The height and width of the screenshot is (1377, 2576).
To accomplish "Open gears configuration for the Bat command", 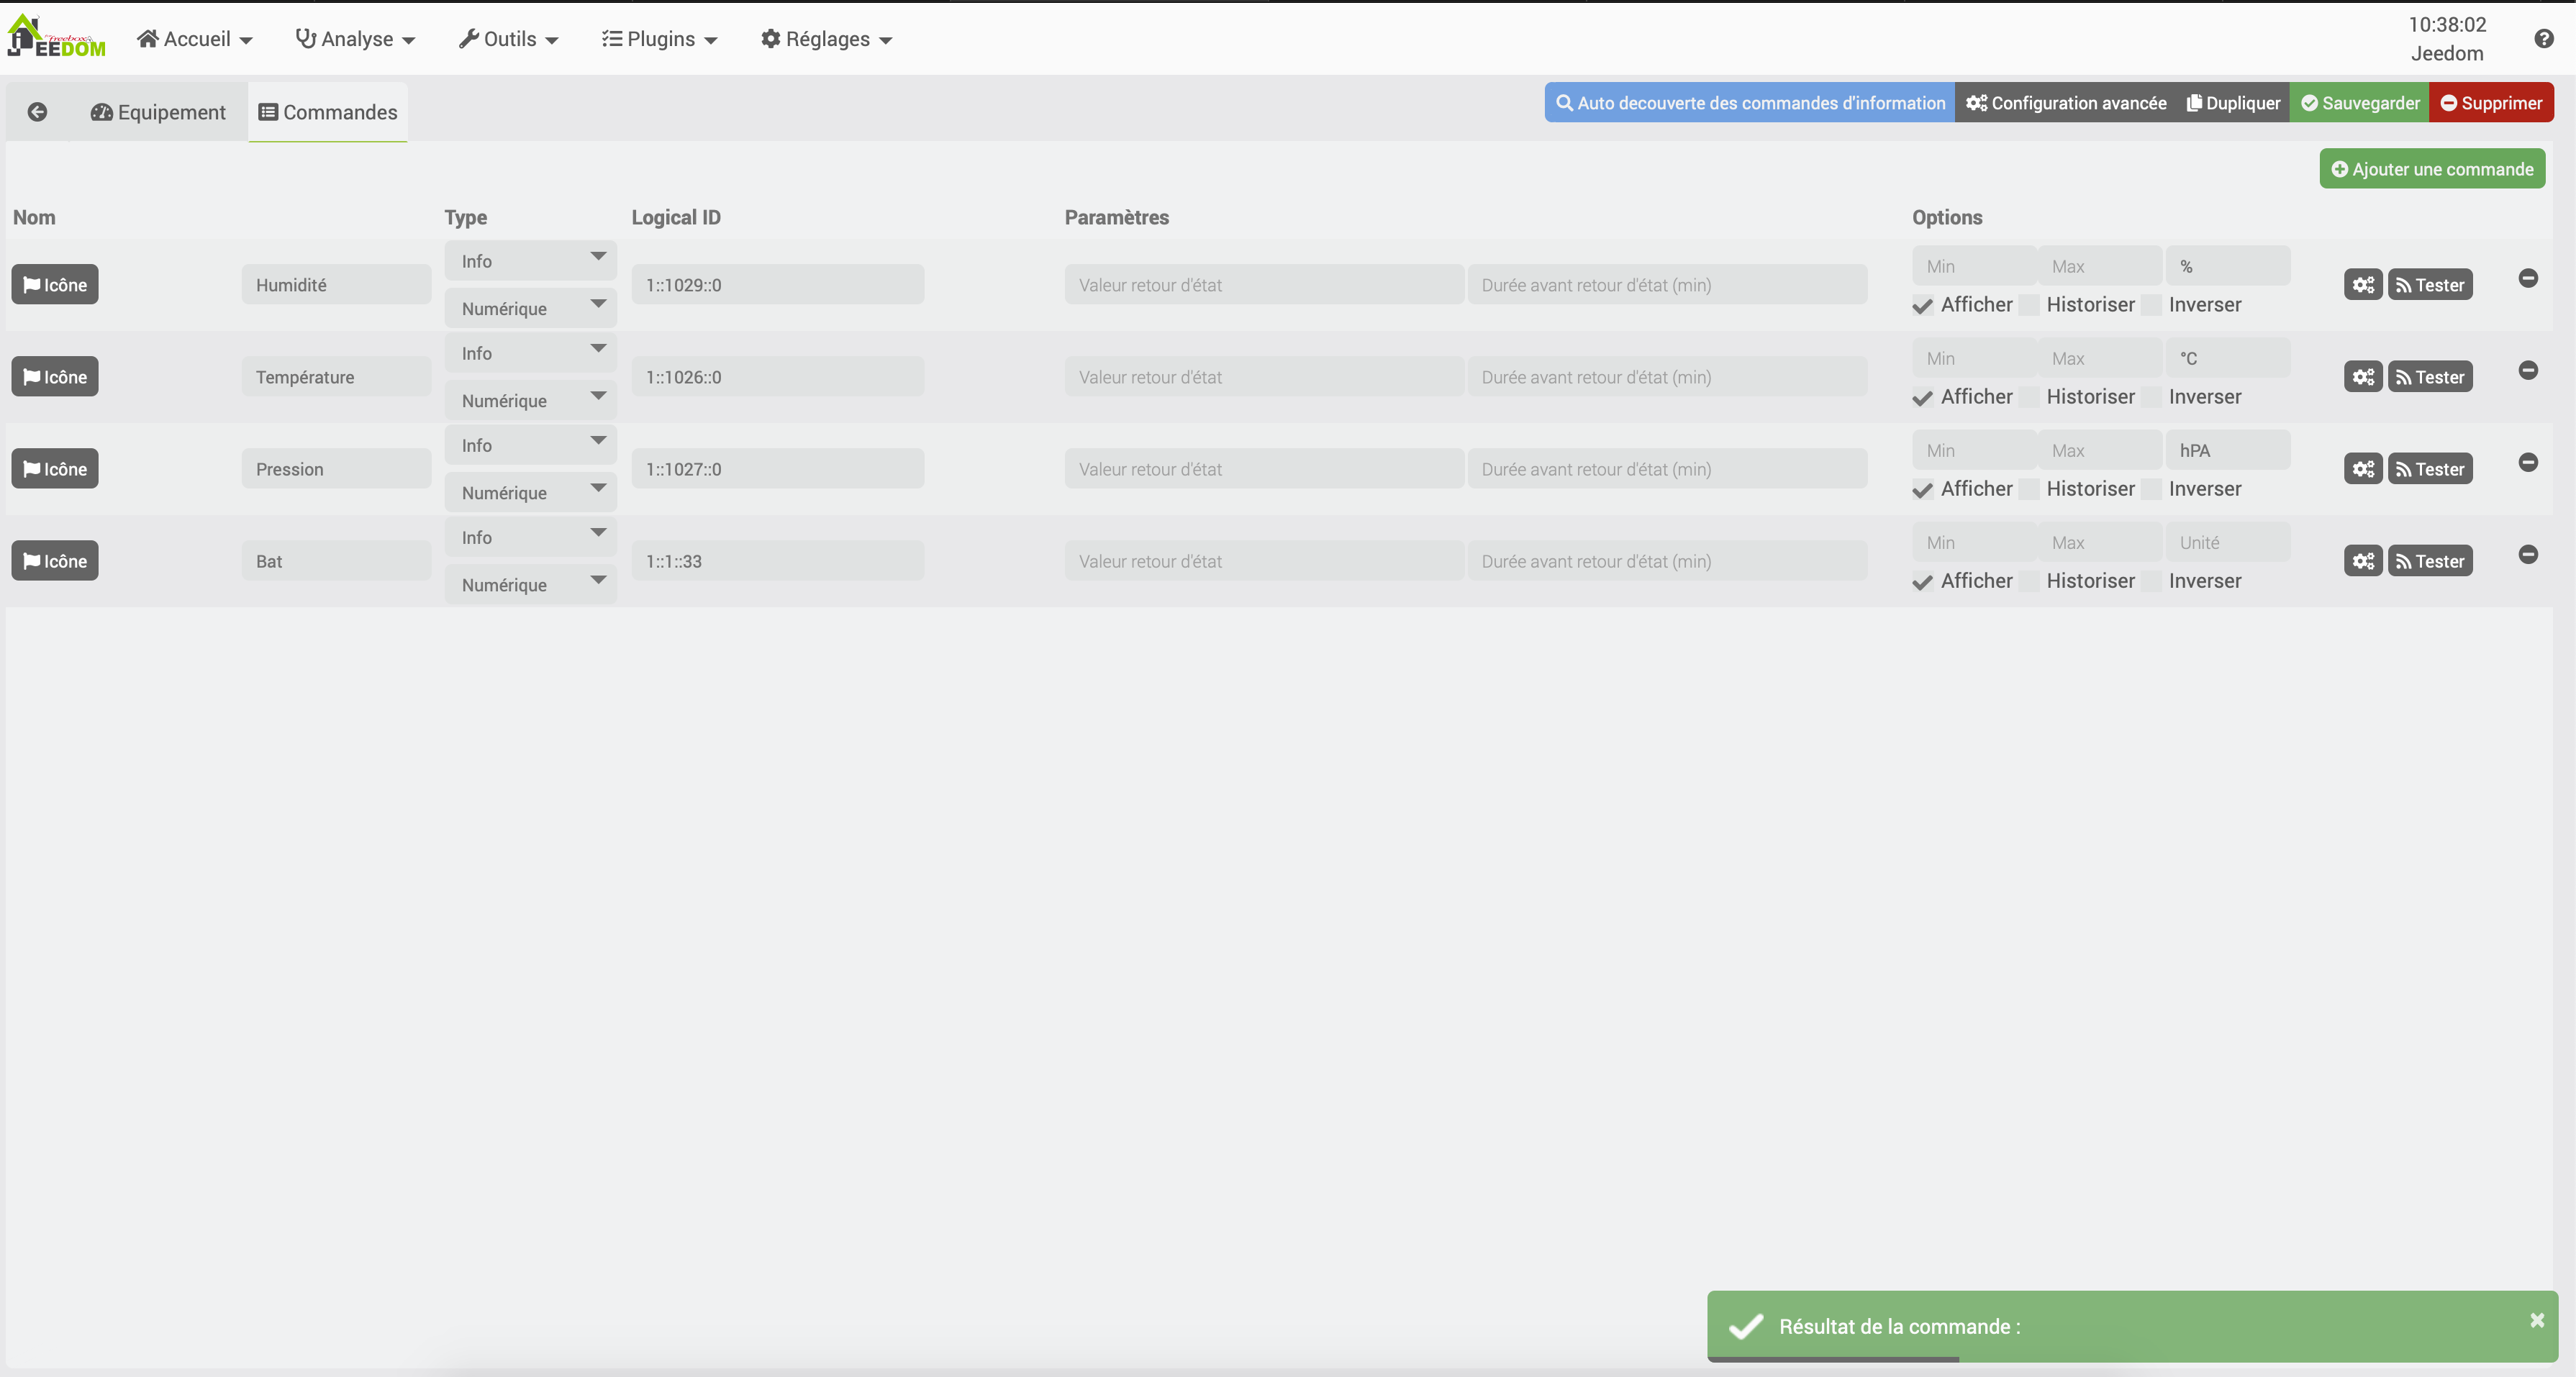I will tap(2362, 561).
